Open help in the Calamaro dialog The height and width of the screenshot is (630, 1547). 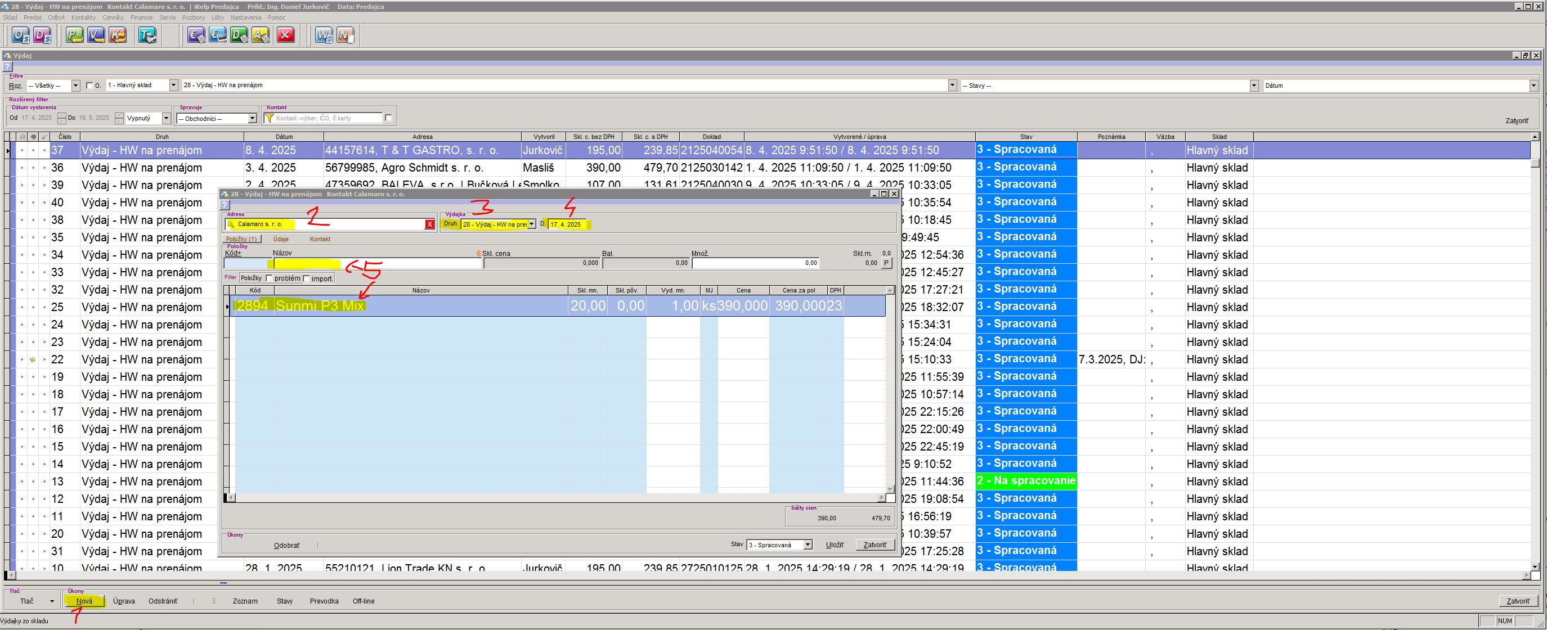click(225, 205)
